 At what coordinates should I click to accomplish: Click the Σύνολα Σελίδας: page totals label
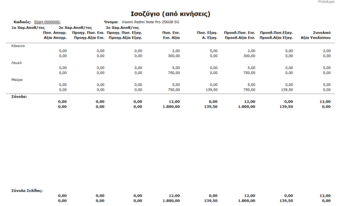[27, 191]
